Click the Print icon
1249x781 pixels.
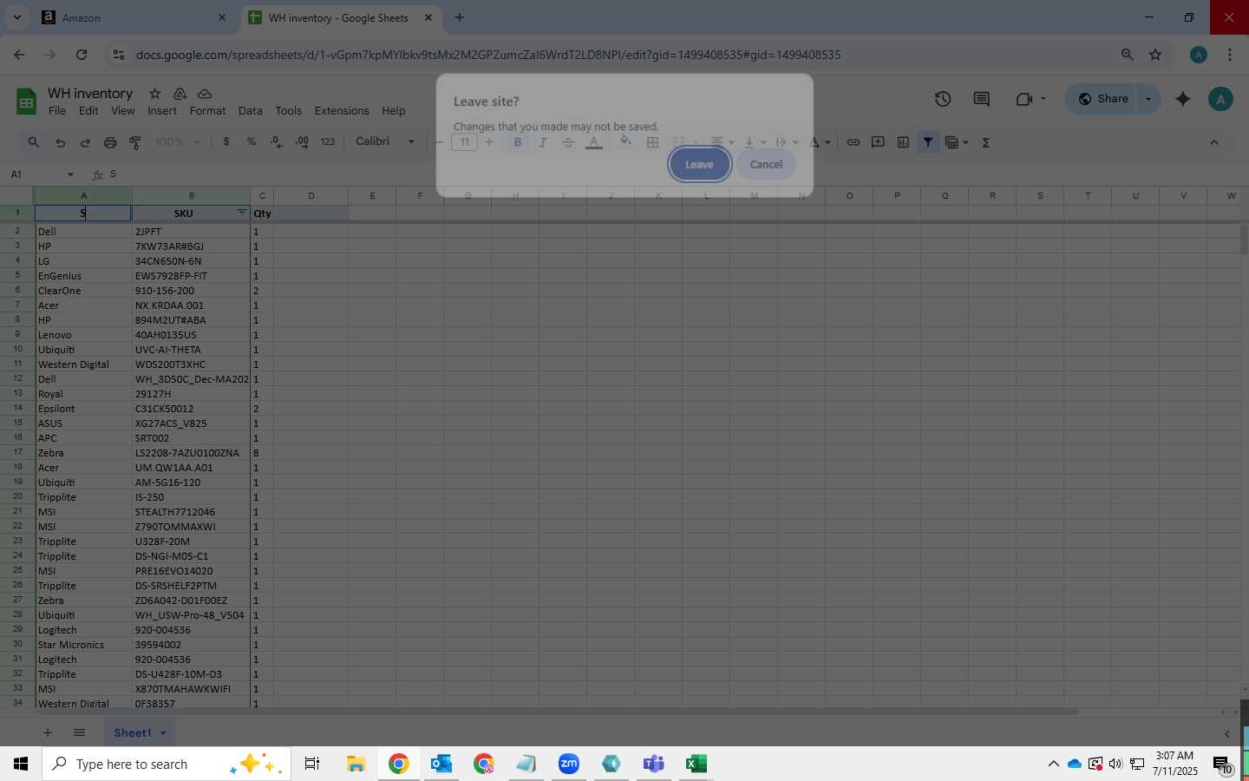(110, 142)
